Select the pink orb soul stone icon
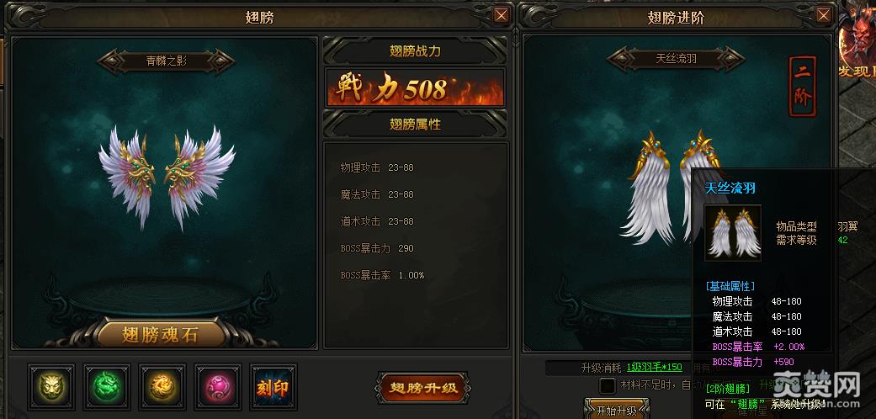The width and height of the screenshot is (876, 419). pos(218,386)
